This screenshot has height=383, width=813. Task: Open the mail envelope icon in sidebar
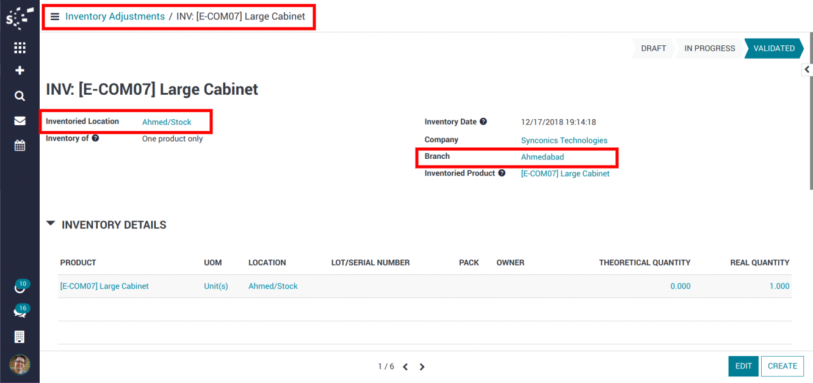tap(20, 121)
